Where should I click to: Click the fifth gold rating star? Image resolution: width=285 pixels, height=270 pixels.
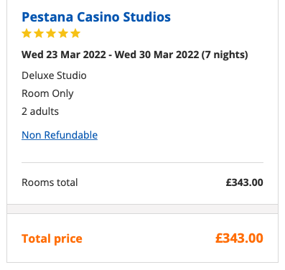(x=75, y=33)
